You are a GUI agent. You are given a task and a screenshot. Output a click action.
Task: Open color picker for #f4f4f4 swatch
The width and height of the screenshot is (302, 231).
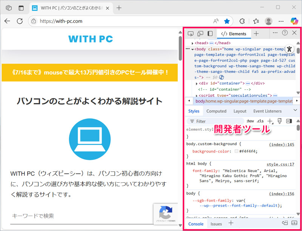pos(236,151)
